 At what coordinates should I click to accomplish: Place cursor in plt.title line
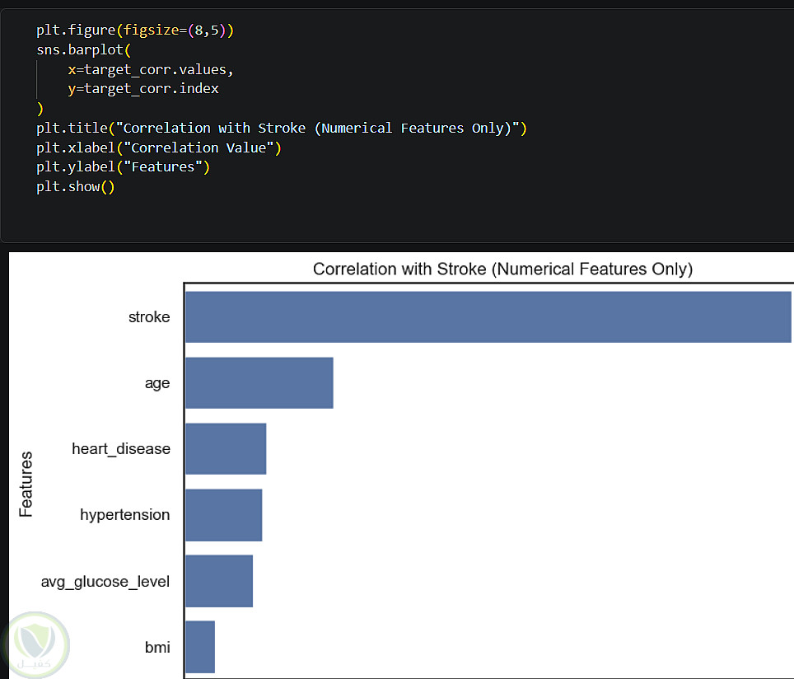[x=280, y=128]
